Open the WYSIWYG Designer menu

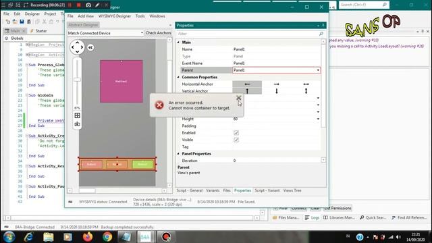pos(115,16)
